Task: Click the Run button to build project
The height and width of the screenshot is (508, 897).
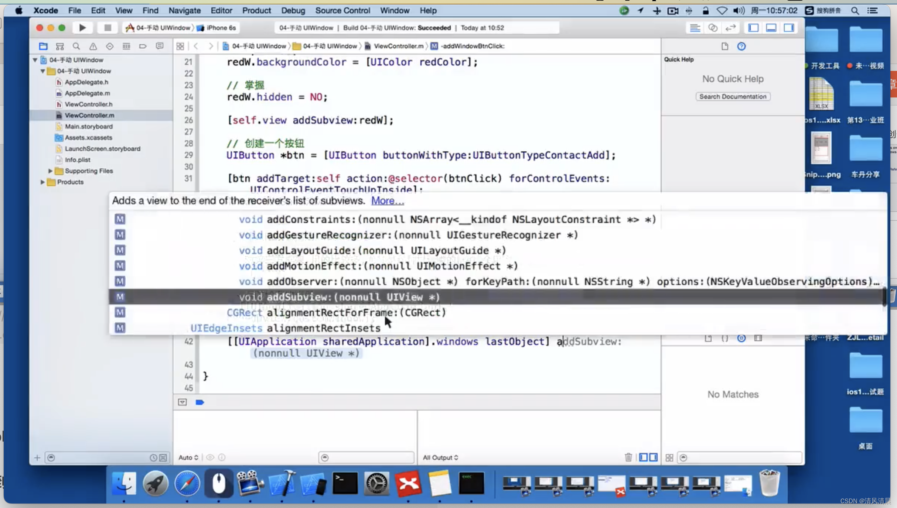Action: point(82,28)
